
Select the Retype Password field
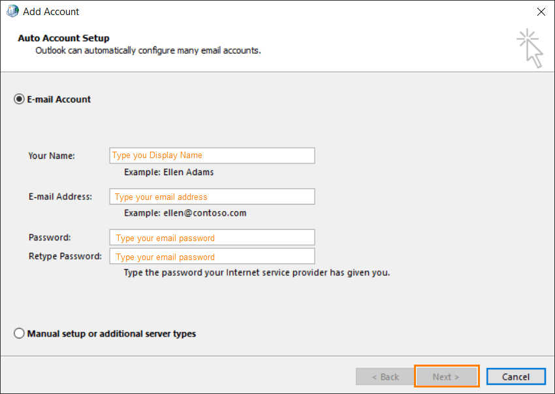(212, 255)
